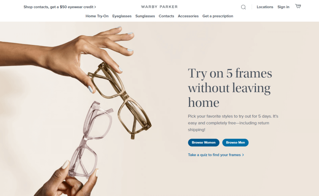
Task: Click the Warby Parker logo
Action: (x=159, y=7)
